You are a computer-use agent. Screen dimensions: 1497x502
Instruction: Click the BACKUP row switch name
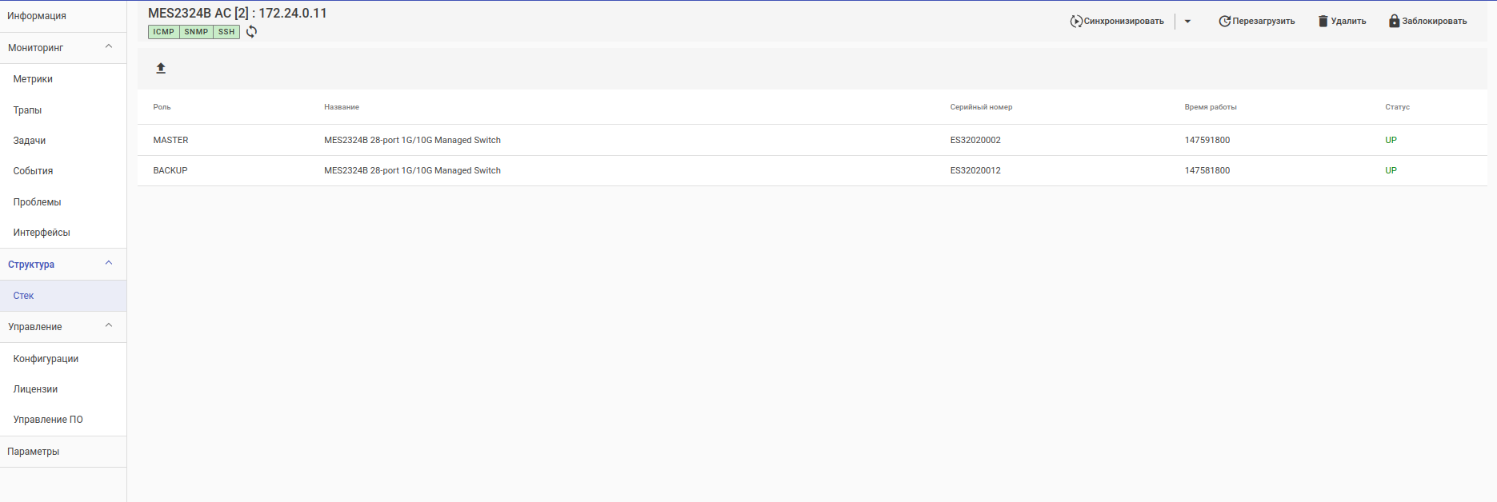point(412,170)
